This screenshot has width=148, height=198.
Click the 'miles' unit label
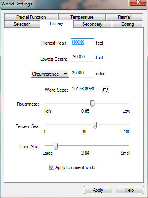coord(101,74)
